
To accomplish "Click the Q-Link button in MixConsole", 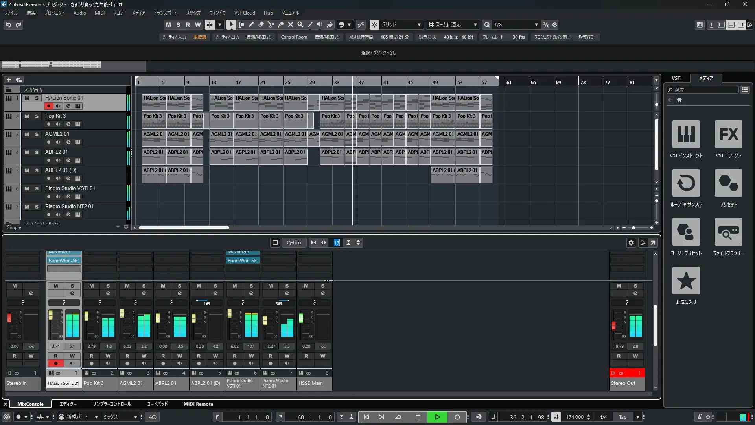I will (294, 242).
